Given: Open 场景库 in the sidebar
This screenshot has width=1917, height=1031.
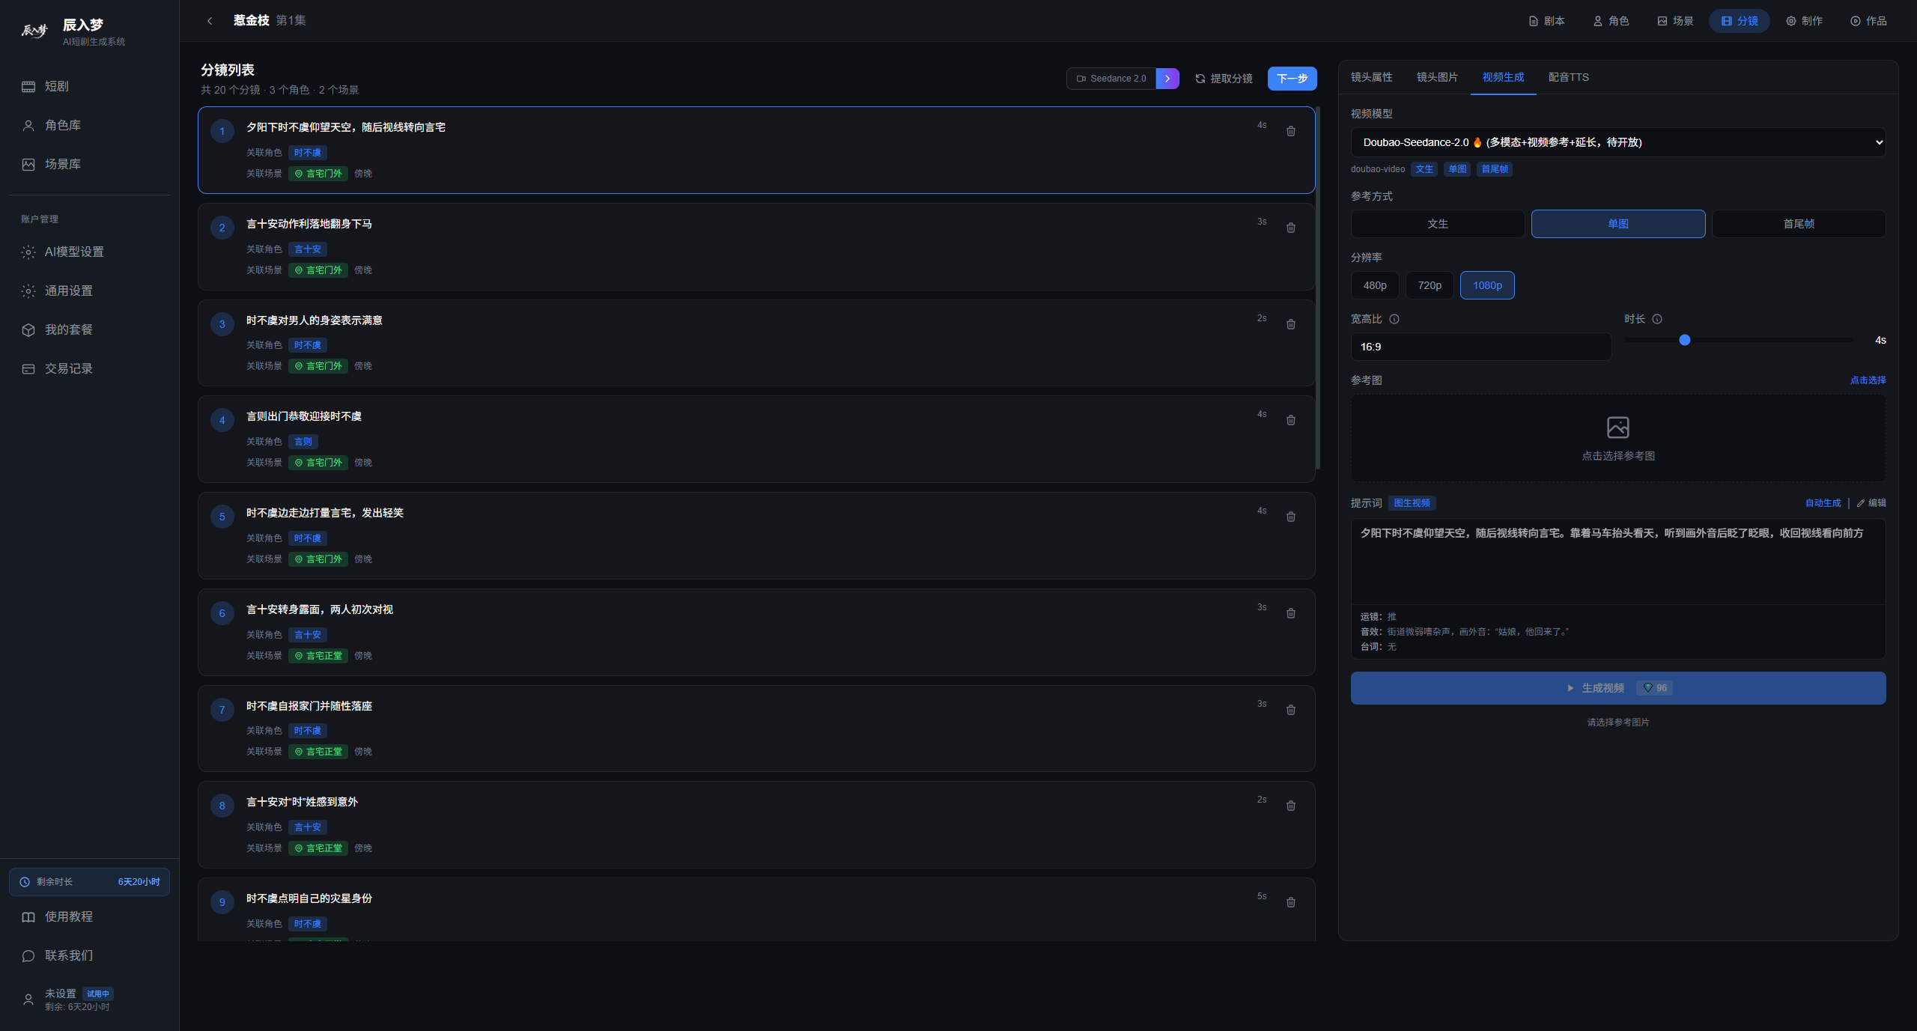Looking at the screenshot, I should point(89,164).
